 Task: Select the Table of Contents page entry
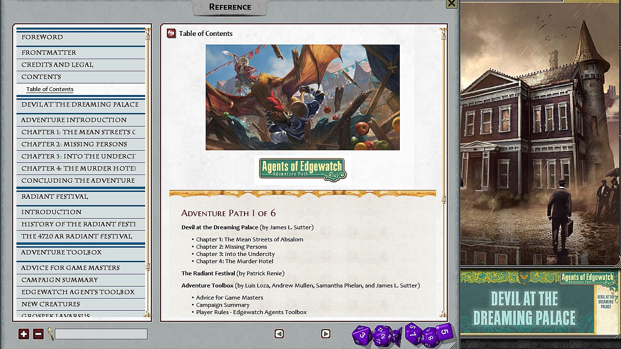tap(50, 89)
